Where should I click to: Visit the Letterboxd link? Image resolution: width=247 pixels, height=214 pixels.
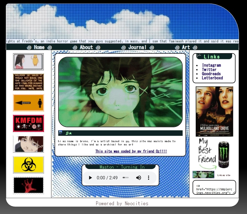coord(212,78)
